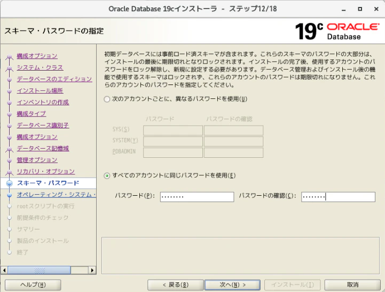
Task: Click step bullet beside インストール場所
Action: [9, 91]
